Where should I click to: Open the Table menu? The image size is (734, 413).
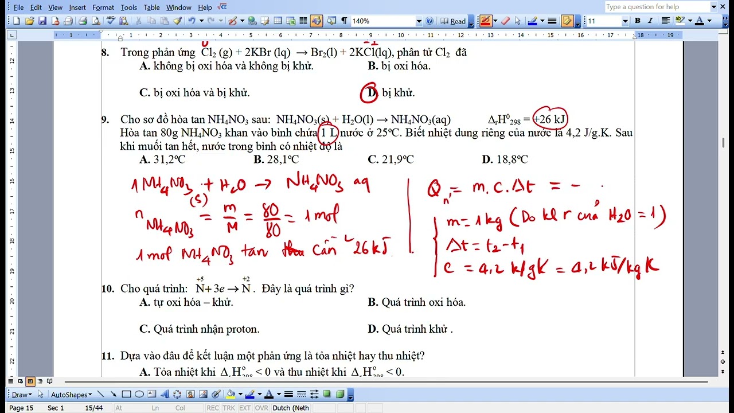[x=152, y=7]
